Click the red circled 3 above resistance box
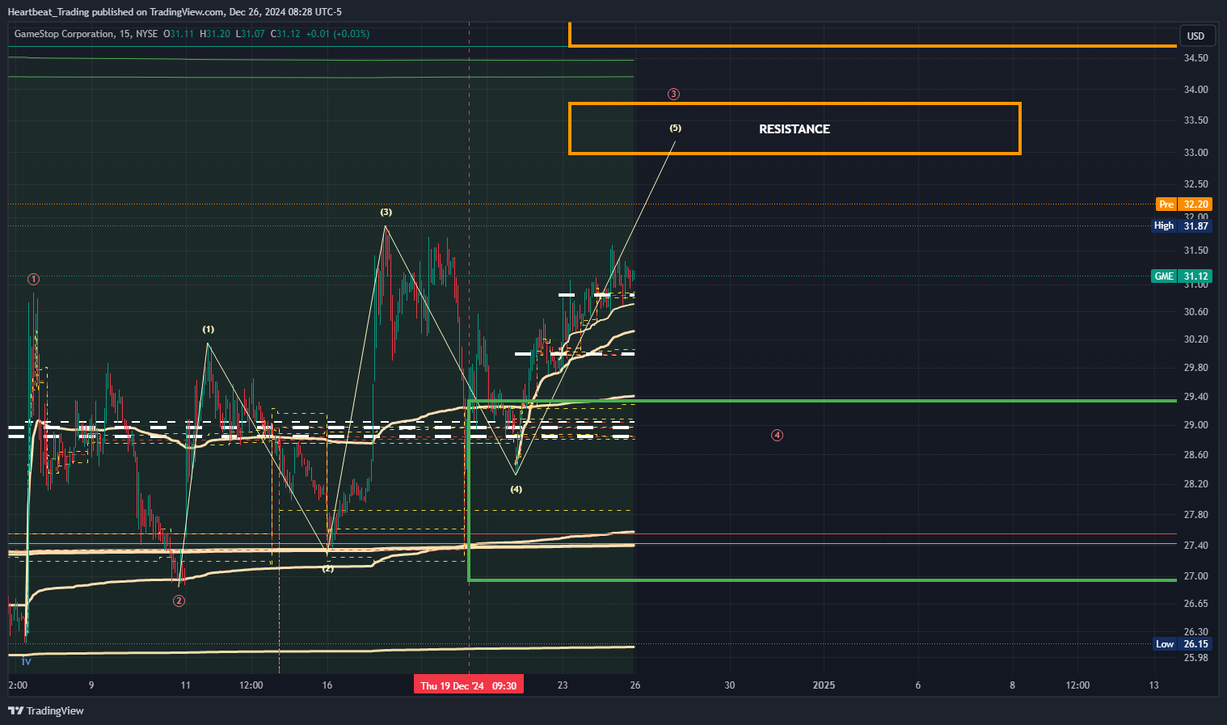1227x725 pixels. (x=674, y=94)
